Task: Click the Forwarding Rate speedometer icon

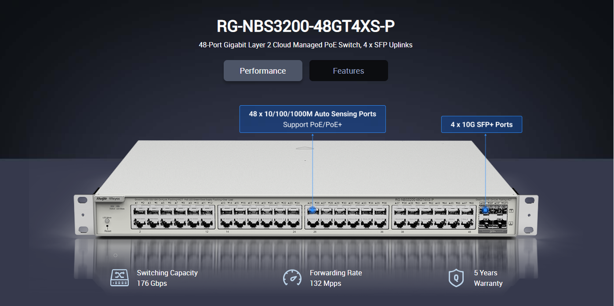Action: pos(292,278)
